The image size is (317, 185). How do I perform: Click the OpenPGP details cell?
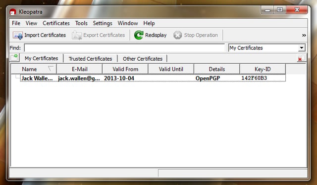[208, 78]
